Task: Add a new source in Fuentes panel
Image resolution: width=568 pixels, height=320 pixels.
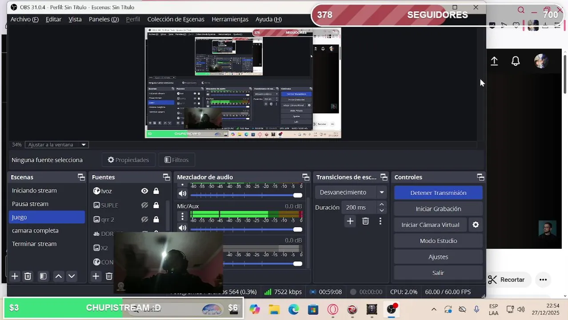Action: [96, 276]
